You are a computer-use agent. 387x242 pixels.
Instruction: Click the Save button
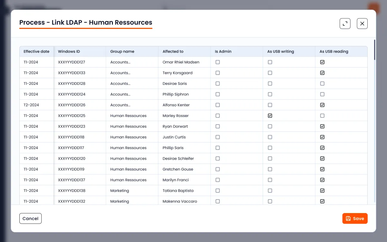(355, 219)
